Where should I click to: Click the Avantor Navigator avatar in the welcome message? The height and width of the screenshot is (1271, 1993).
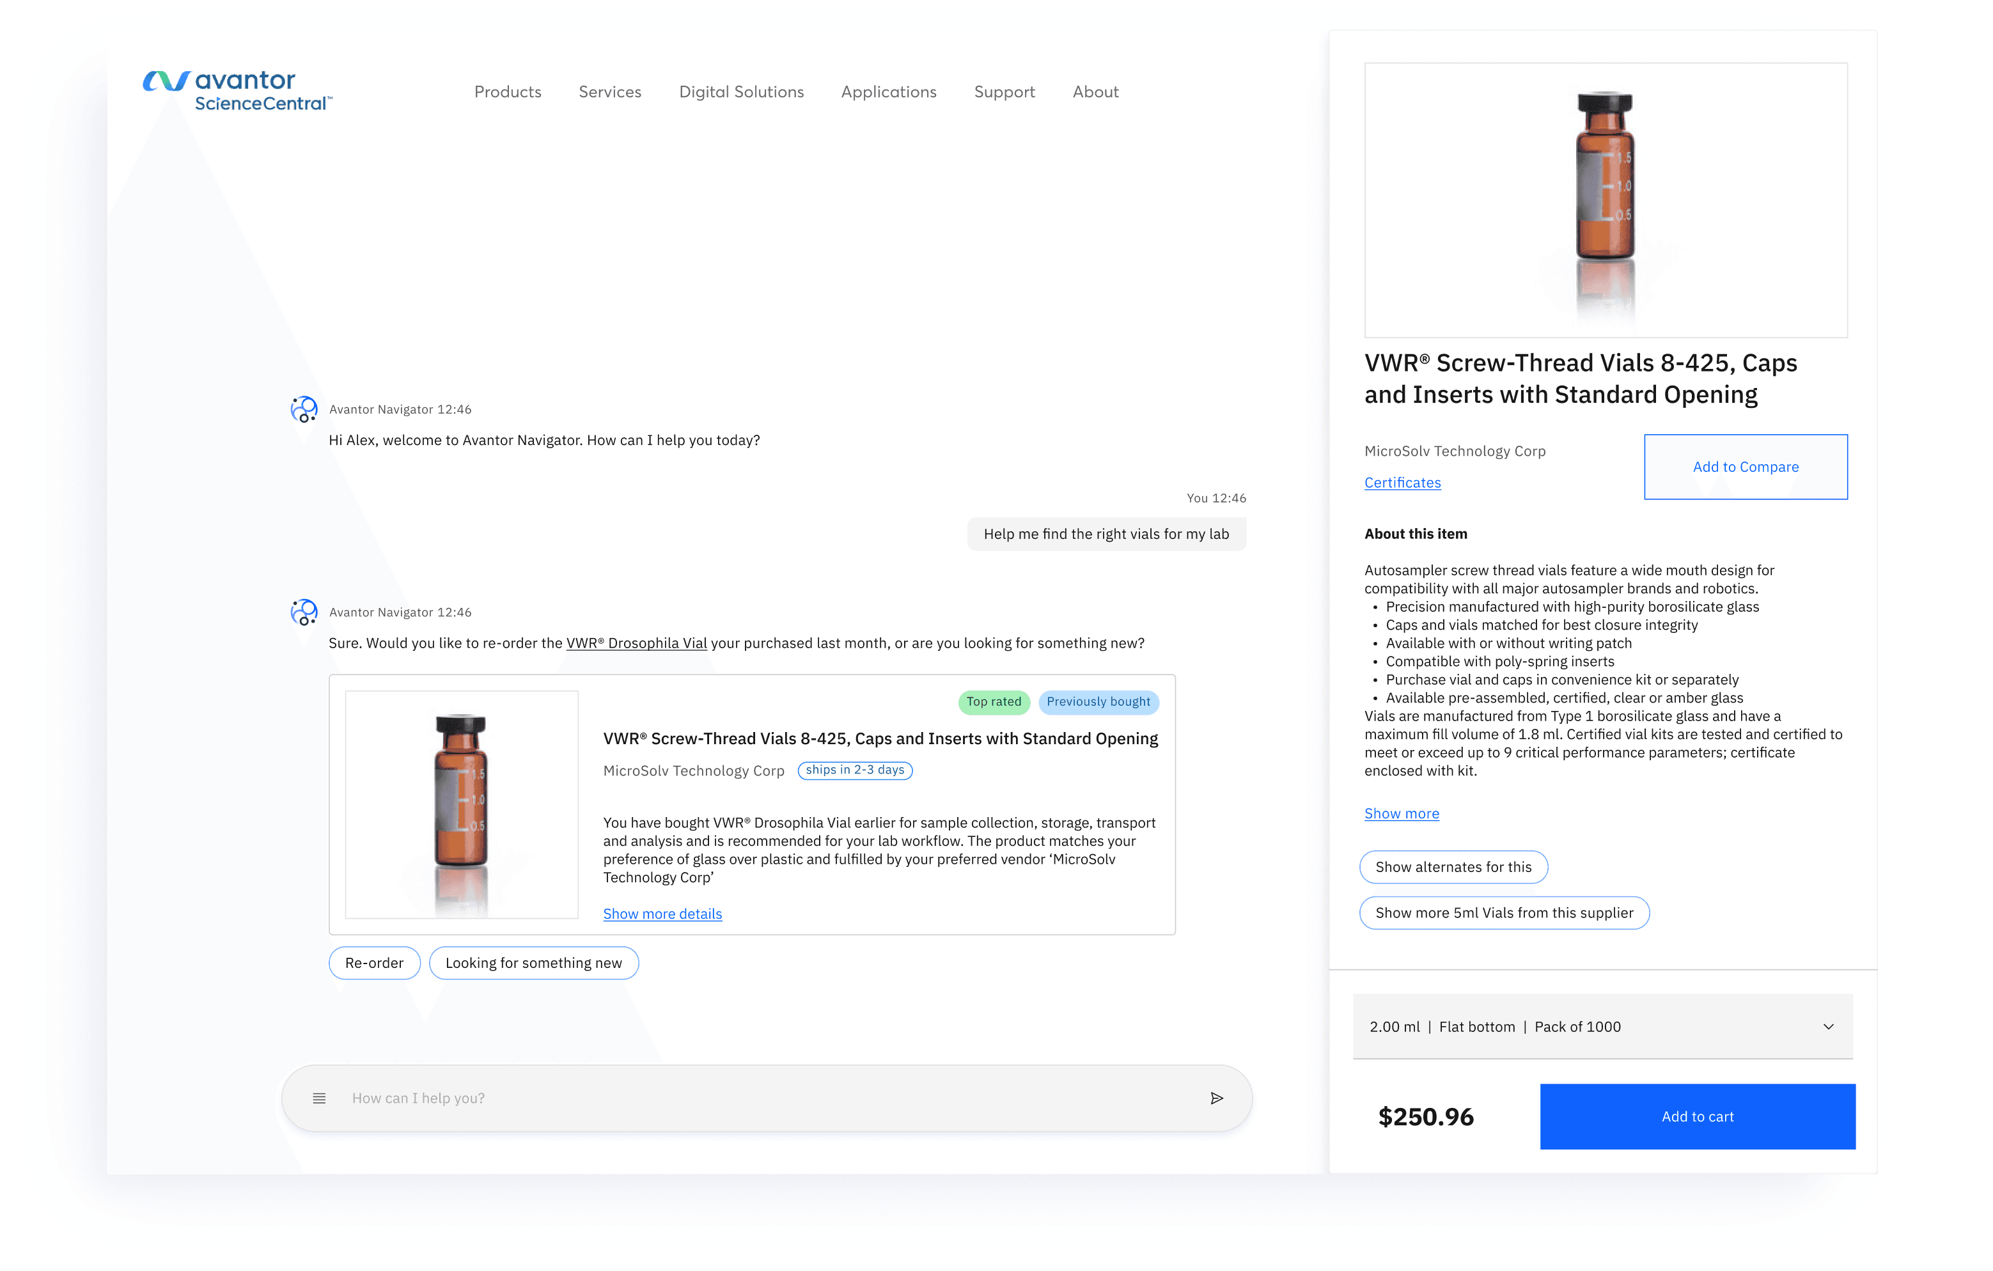304,409
